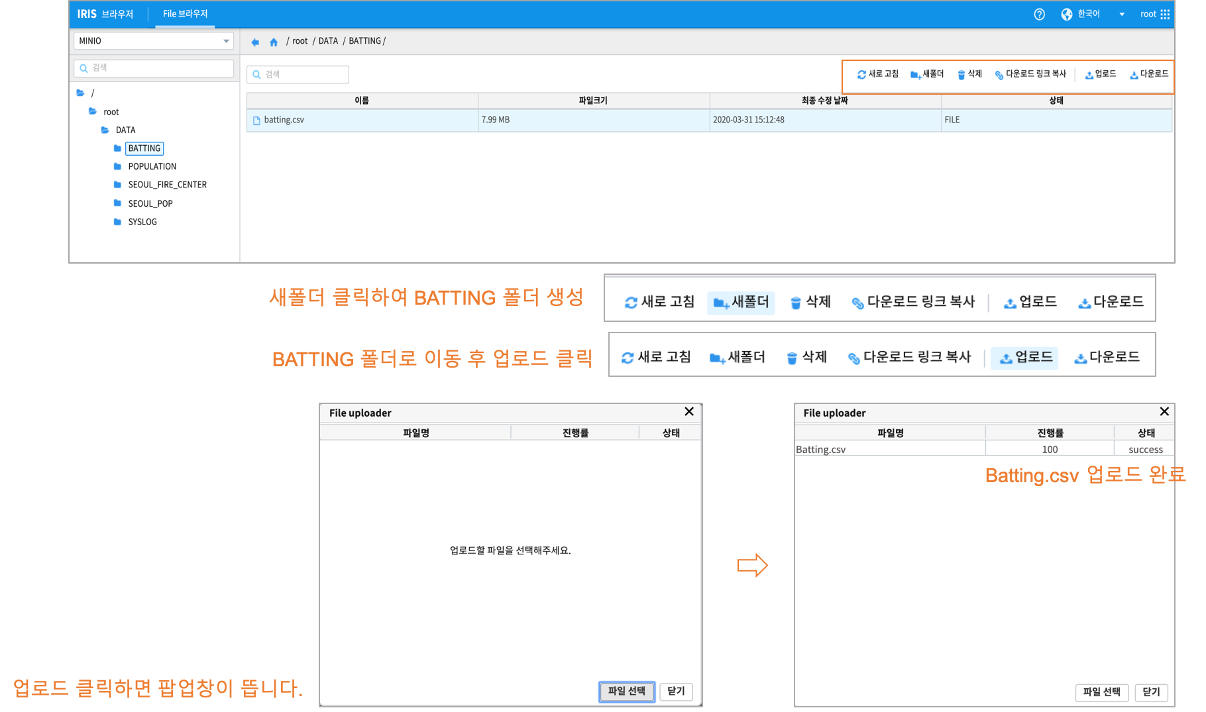Click 다운로드 in the top toolbar

pos(1149,74)
